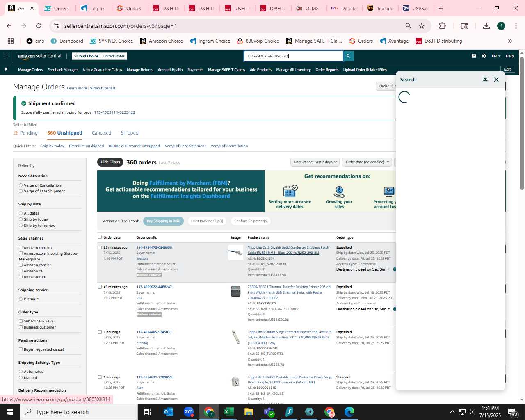The height and width of the screenshot is (420, 525).
Task: Click the Edit navigation button
Action: [507, 69]
